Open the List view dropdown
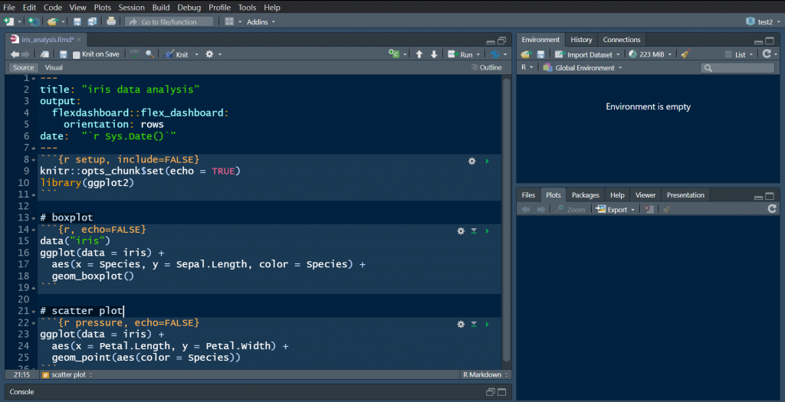Viewport: 785px width, 402px height. (x=739, y=54)
